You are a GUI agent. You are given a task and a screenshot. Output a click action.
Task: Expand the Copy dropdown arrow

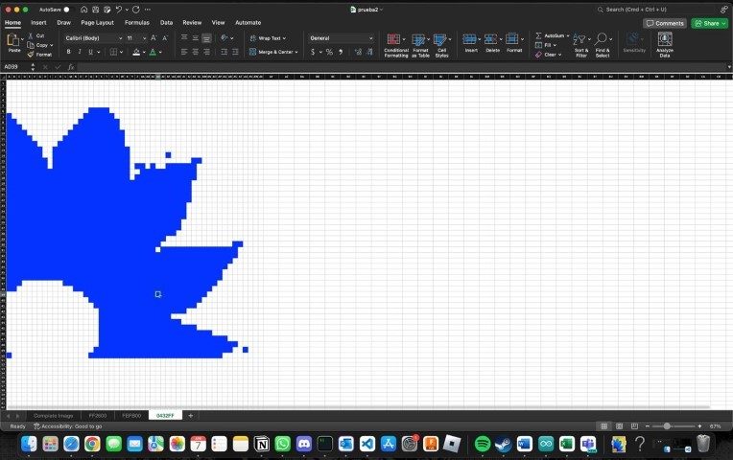click(x=52, y=45)
